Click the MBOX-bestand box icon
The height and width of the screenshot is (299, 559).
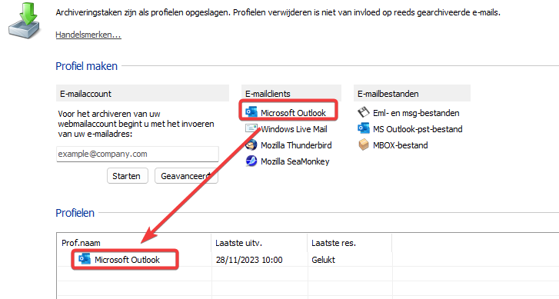(x=363, y=145)
